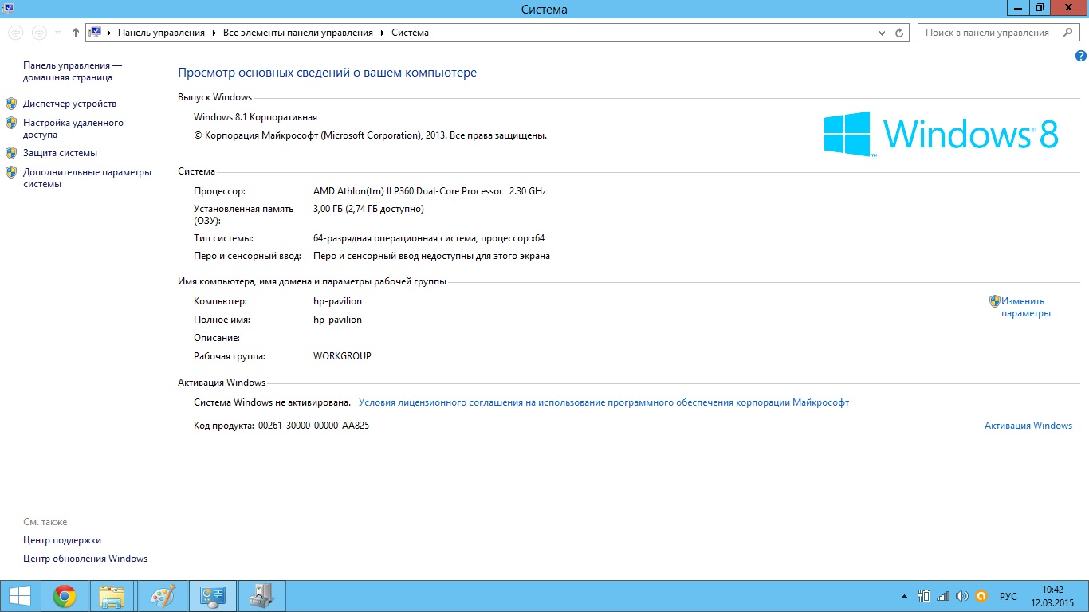Click the orange Avast tray icon
Viewport: 1089px width, 612px height.
click(982, 596)
